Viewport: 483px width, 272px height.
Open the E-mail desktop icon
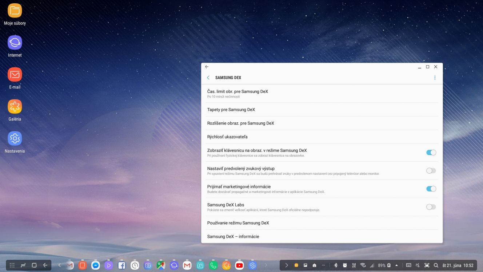pyautogui.click(x=15, y=79)
